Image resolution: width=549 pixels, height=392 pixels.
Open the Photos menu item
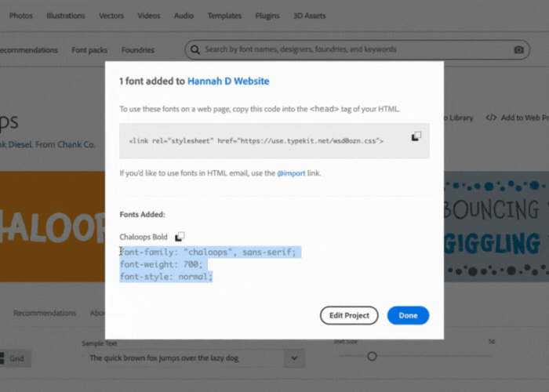pyautogui.click(x=20, y=16)
